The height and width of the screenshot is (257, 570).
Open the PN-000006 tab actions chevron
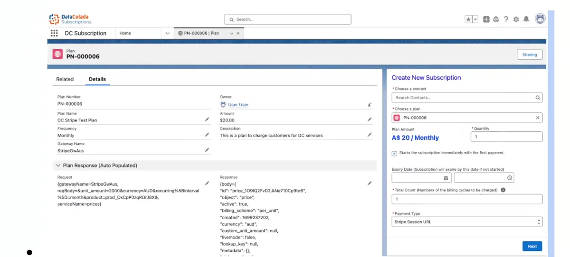click(x=231, y=33)
